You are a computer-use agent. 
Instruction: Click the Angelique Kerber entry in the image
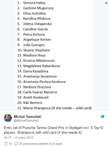[34, 40]
